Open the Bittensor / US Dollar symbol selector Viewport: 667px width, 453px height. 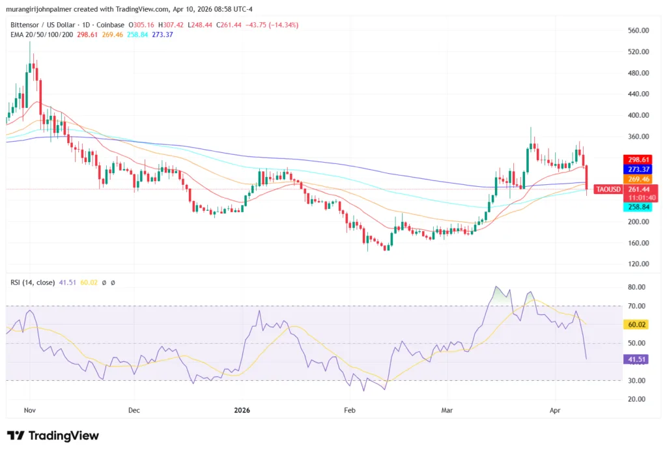coord(42,25)
